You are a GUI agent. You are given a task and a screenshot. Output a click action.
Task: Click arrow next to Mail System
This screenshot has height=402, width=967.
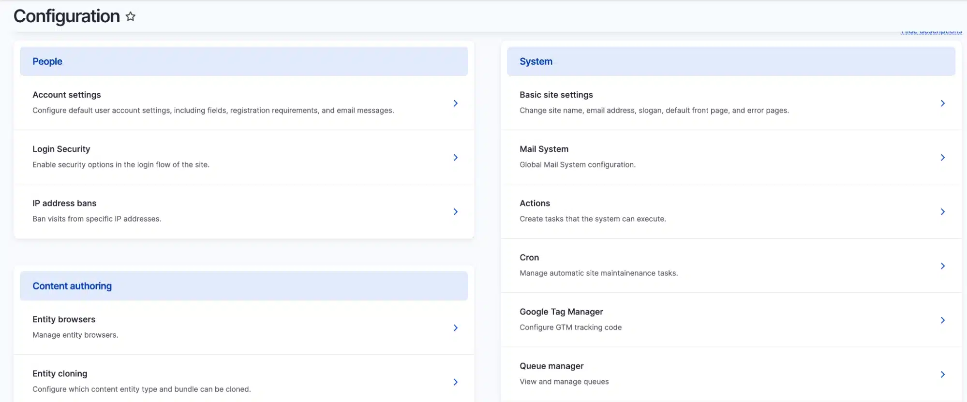[x=942, y=157]
